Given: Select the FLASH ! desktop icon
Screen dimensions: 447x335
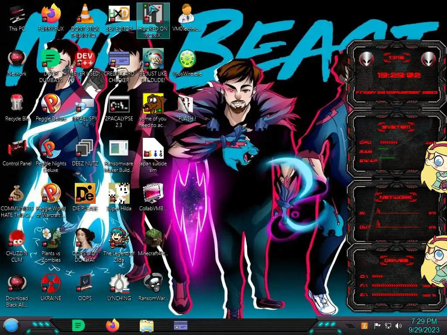Looking at the screenshot, I should tap(187, 108).
